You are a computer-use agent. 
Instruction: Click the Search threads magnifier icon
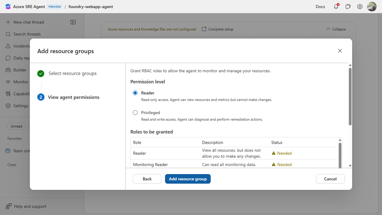click(x=8, y=34)
